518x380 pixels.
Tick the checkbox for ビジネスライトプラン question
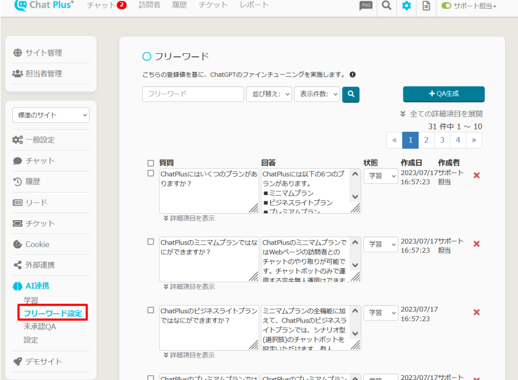[151, 310]
